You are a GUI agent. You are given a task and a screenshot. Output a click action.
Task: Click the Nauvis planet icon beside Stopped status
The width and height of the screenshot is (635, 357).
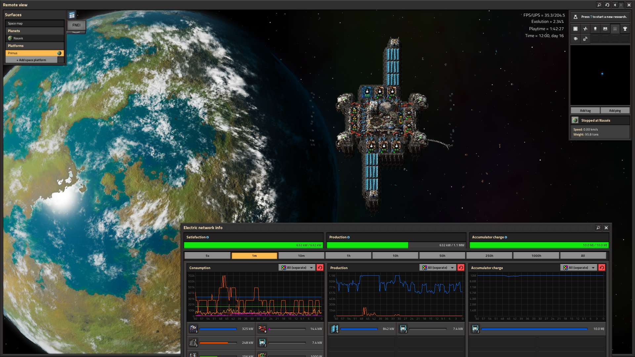(x=575, y=120)
